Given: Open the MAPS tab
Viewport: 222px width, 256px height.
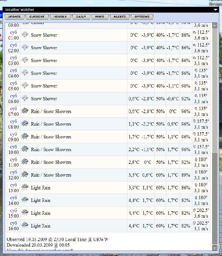Looking at the screenshot, I should click(x=100, y=17).
